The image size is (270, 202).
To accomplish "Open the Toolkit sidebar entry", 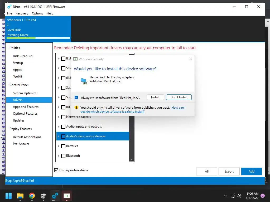I will (x=17, y=77).
